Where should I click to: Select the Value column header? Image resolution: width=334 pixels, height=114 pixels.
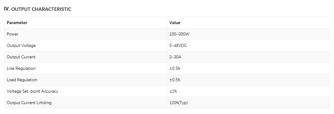175,23
